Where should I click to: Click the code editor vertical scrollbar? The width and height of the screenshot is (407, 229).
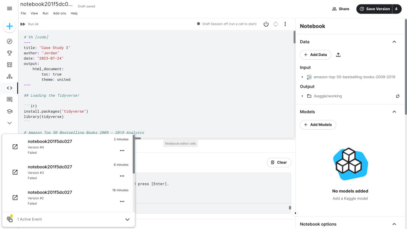click(x=294, y=37)
